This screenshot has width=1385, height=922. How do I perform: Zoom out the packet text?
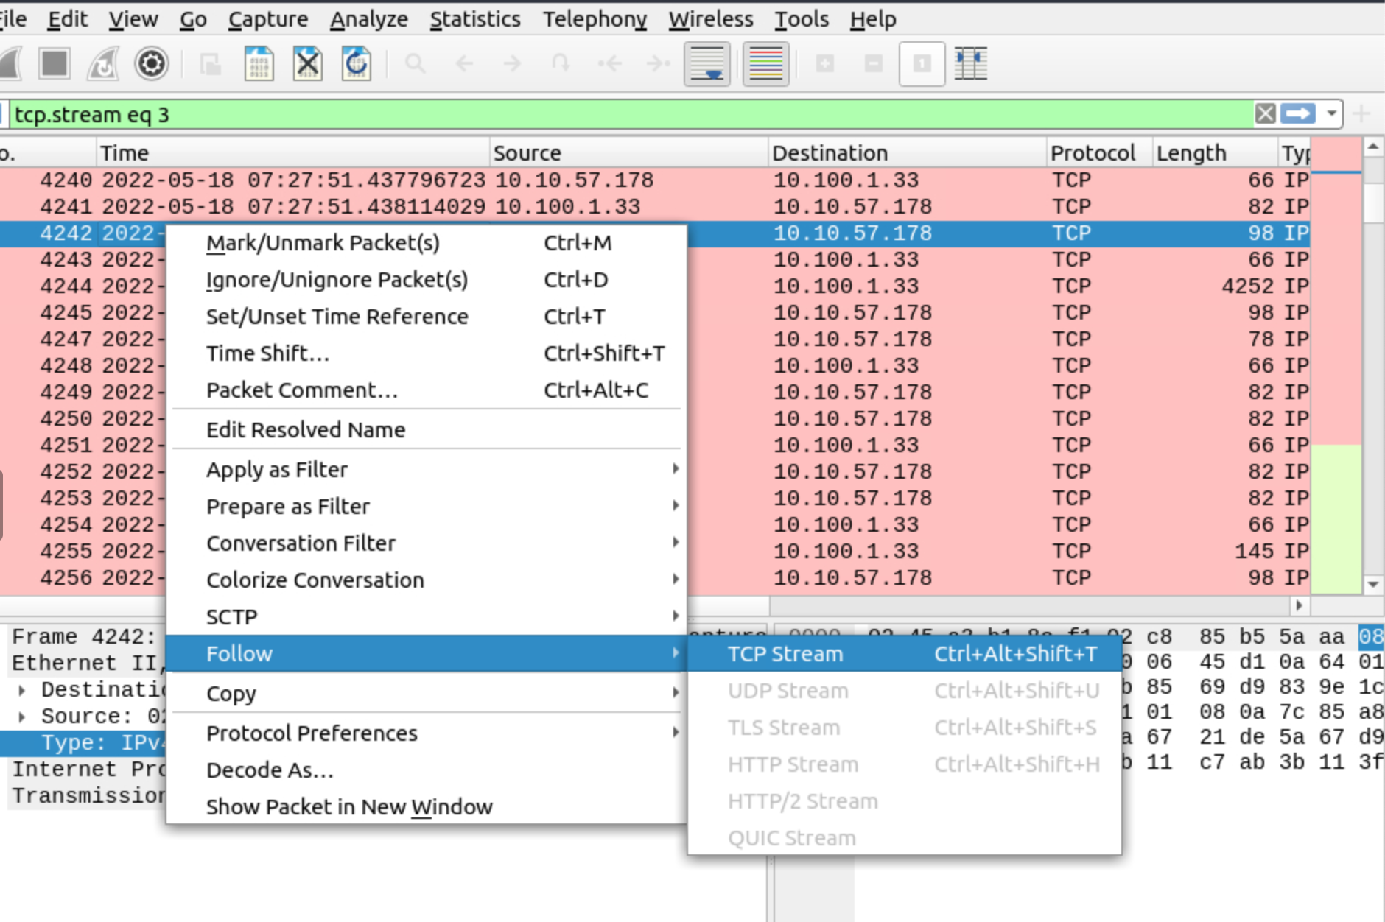[874, 63]
